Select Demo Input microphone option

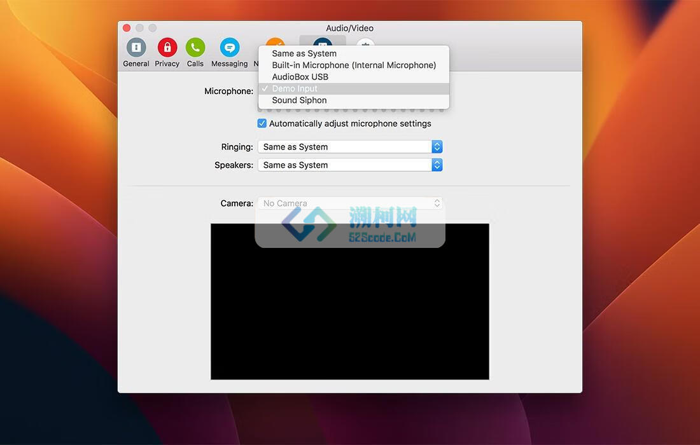[x=354, y=88]
